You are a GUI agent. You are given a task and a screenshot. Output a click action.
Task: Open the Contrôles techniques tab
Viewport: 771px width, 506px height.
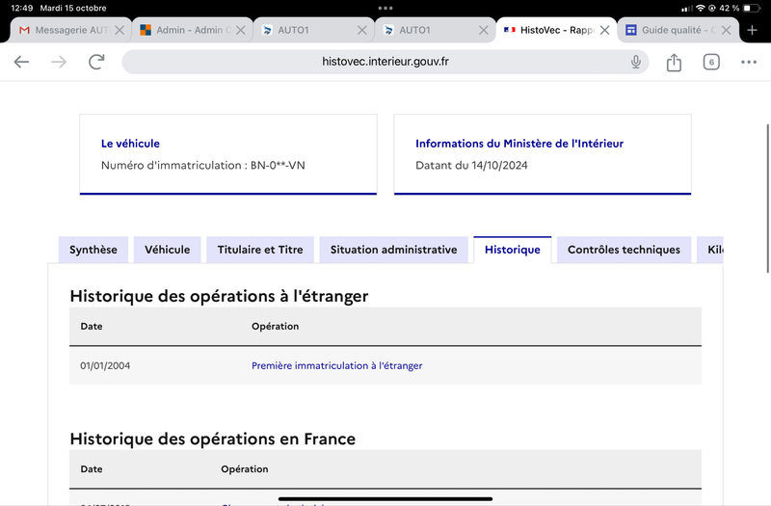pyautogui.click(x=624, y=250)
